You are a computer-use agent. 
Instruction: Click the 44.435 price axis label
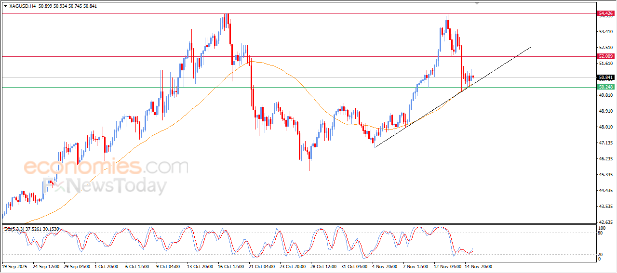pyautogui.click(x=605, y=191)
